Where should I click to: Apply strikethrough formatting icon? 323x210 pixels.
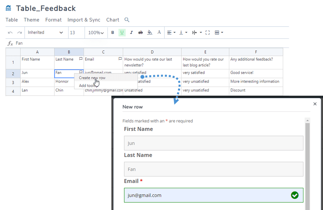[x=140, y=33]
